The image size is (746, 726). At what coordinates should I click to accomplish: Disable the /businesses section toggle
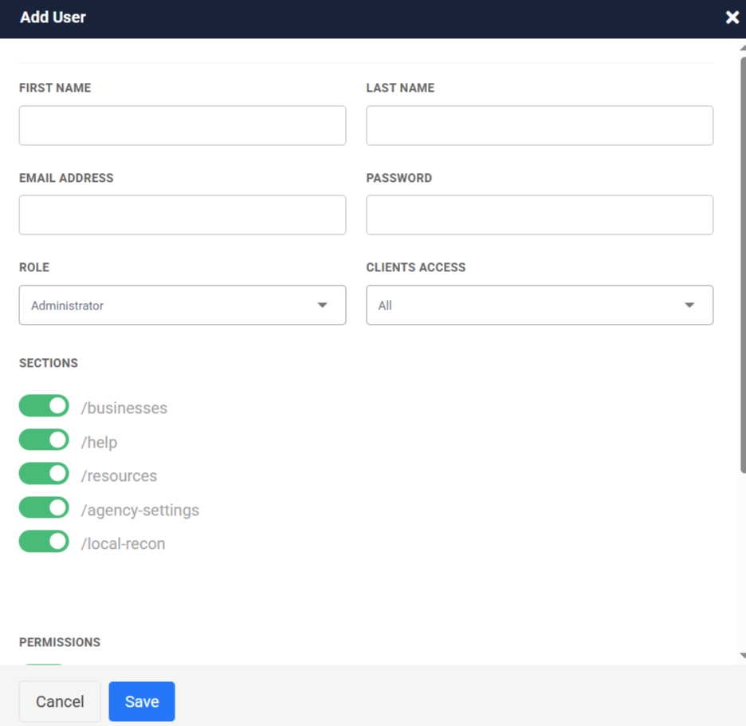pos(44,407)
